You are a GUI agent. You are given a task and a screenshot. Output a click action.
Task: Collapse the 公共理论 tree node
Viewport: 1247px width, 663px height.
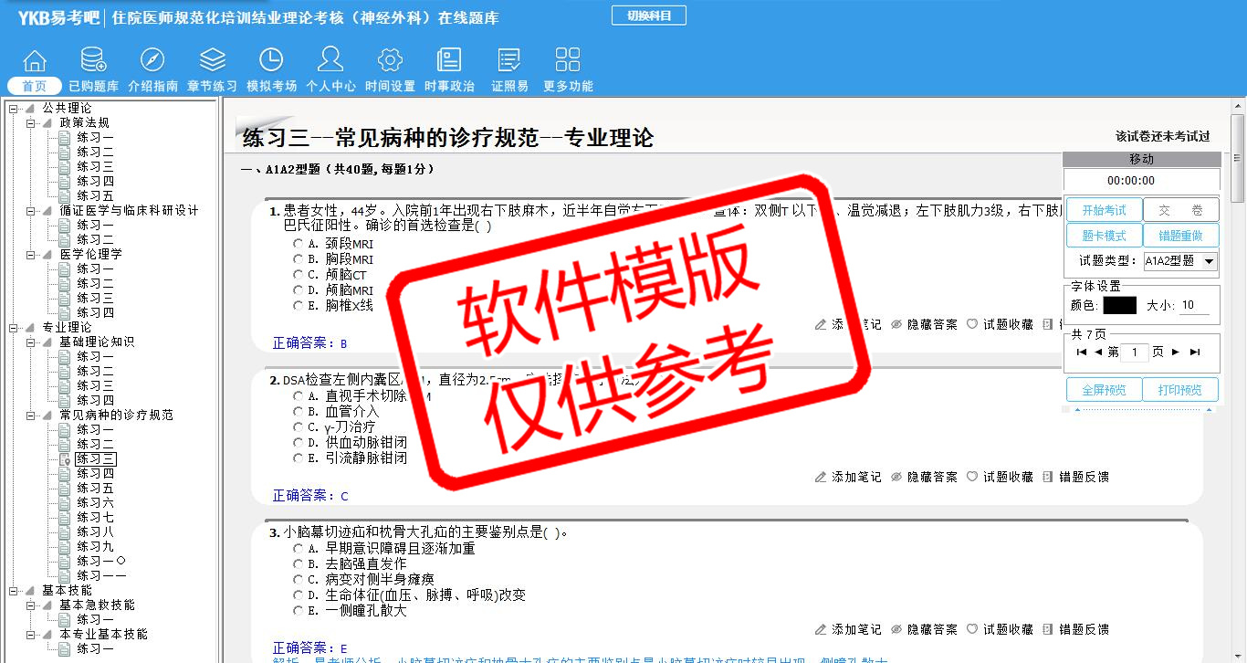[x=14, y=109]
